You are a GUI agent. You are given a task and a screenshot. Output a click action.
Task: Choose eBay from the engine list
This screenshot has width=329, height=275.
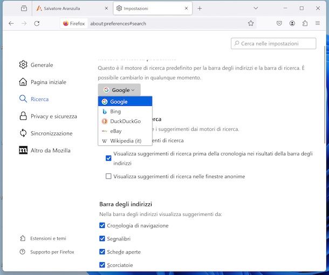[x=125, y=131]
